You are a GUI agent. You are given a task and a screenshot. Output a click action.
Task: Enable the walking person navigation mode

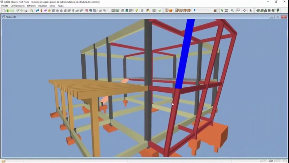(251, 10)
